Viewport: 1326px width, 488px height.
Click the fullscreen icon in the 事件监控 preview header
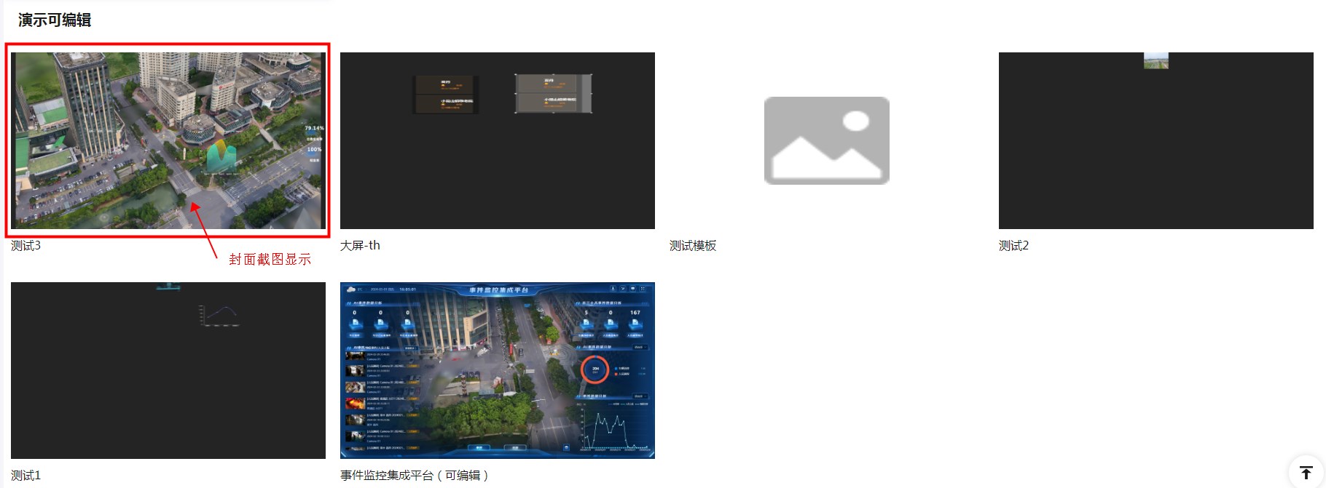[643, 289]
